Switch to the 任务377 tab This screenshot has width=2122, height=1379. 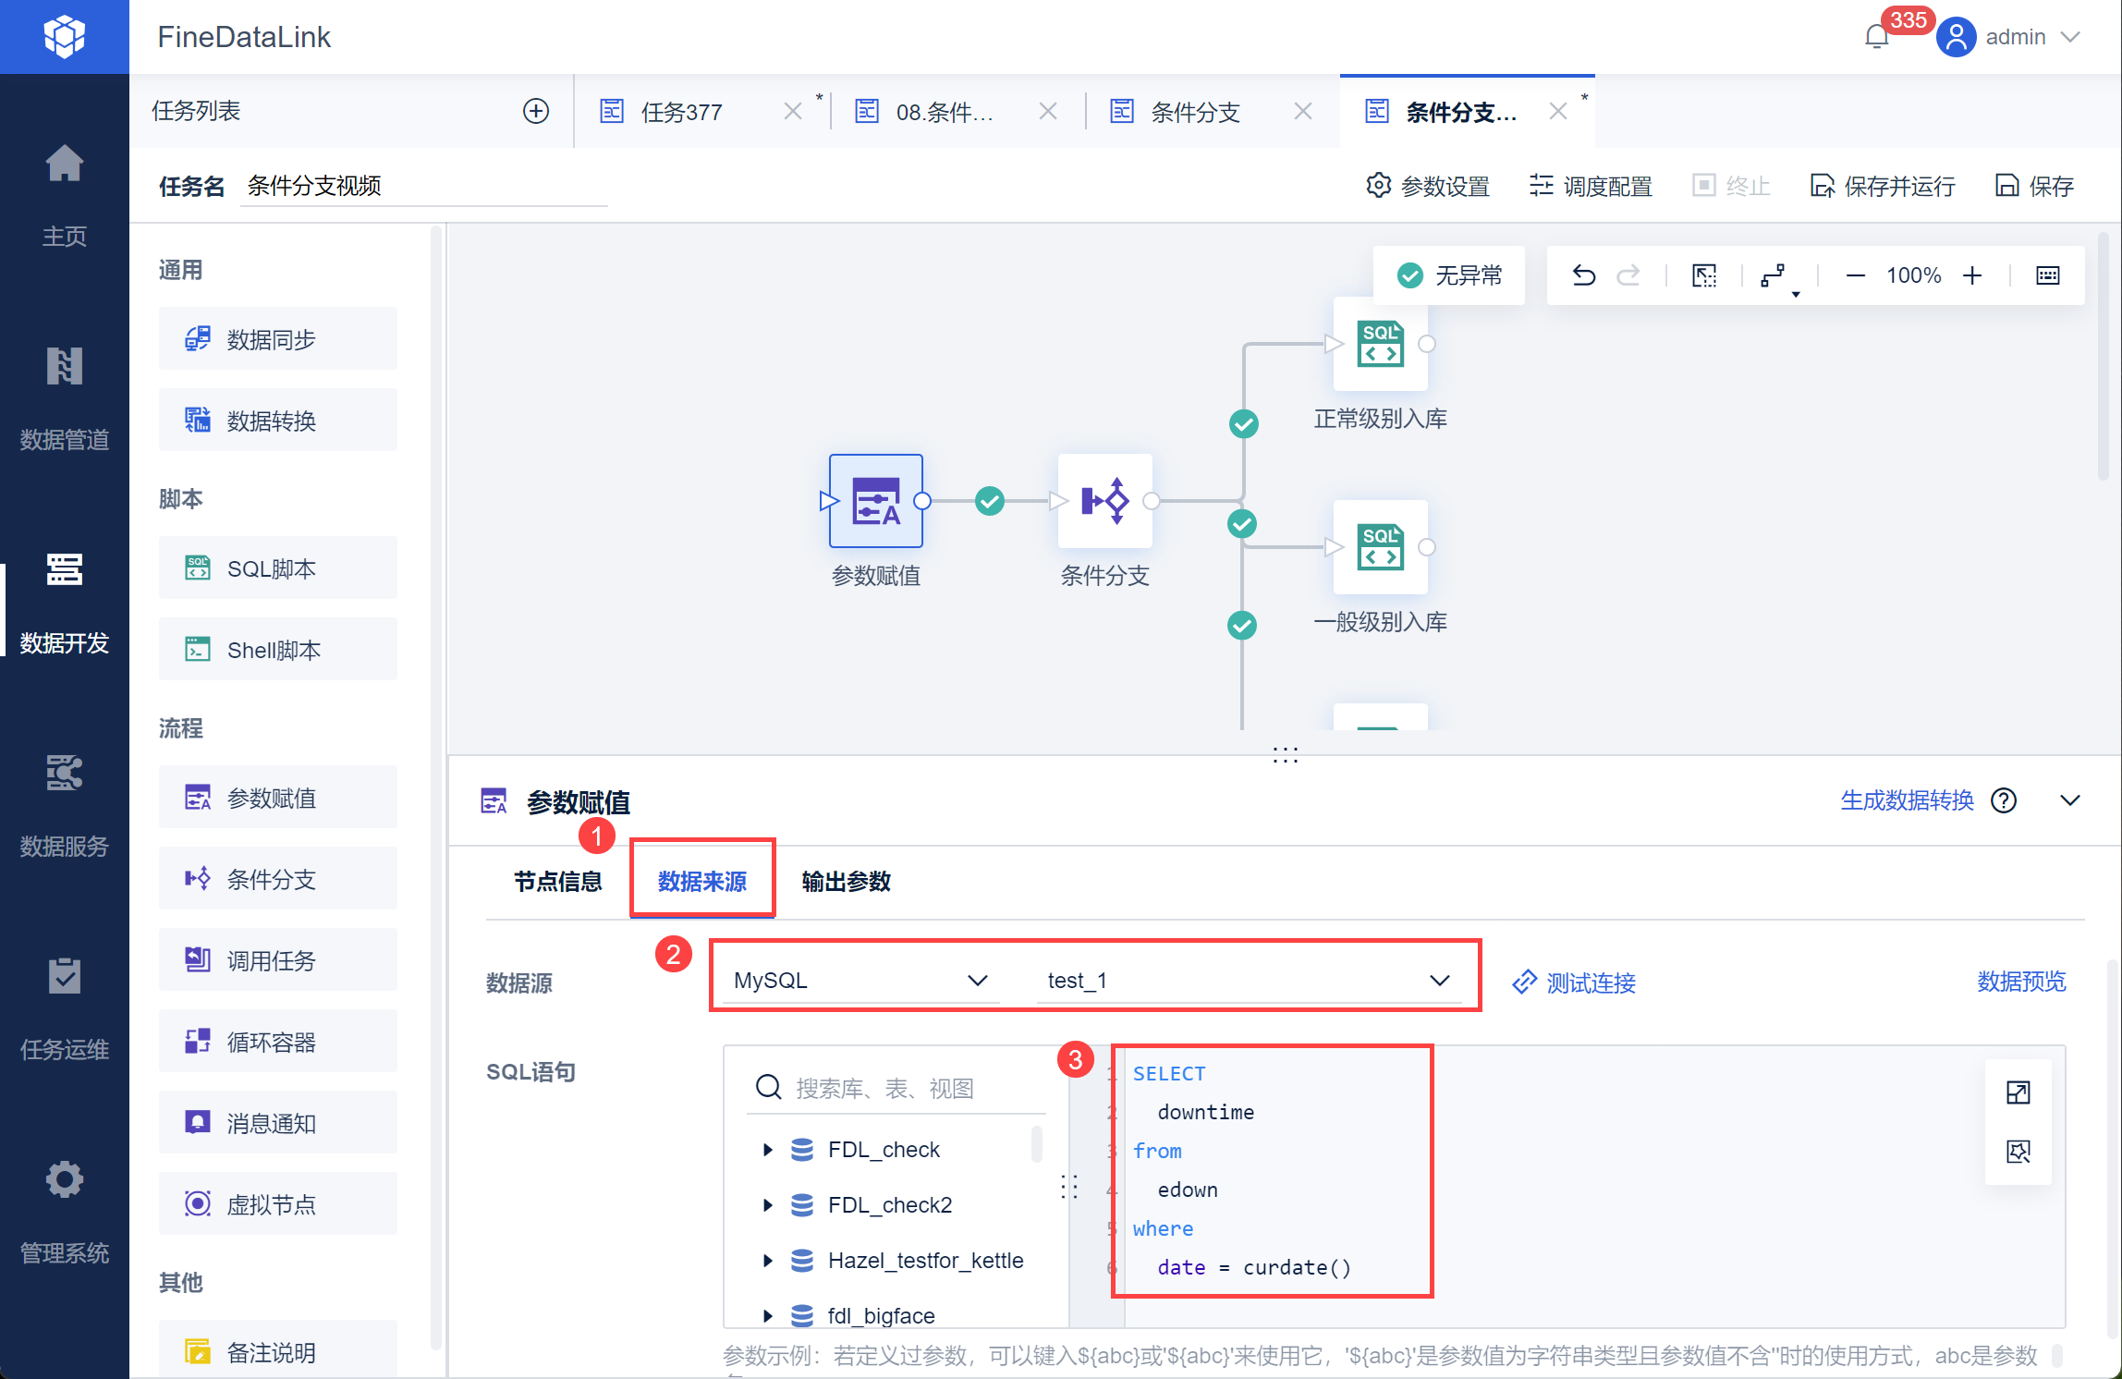point(682,113)
